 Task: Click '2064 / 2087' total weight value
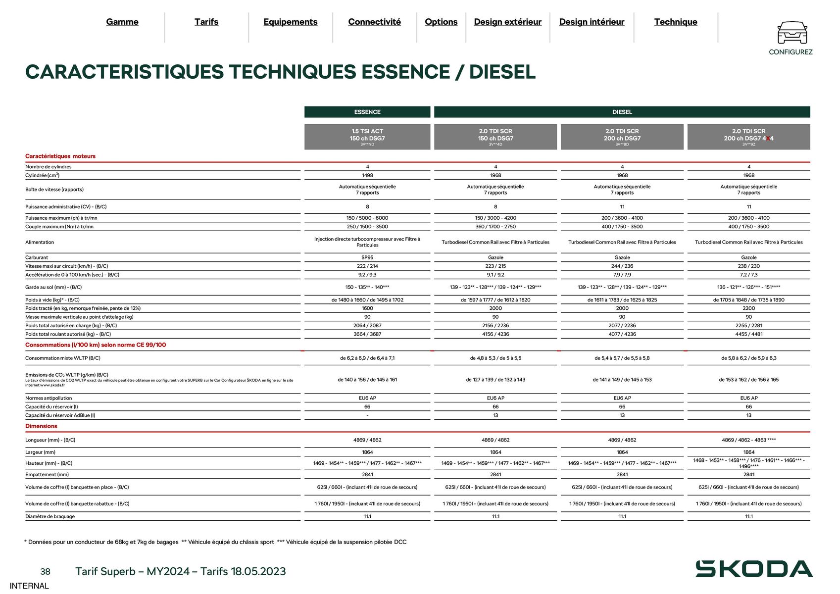pyautogui.click(x=367, y=326)
